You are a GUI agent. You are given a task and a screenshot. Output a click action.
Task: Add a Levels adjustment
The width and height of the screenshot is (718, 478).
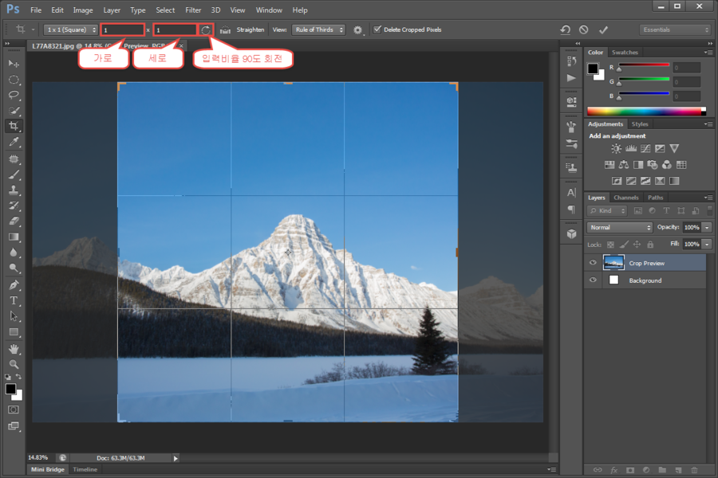(x=631, y=149)
